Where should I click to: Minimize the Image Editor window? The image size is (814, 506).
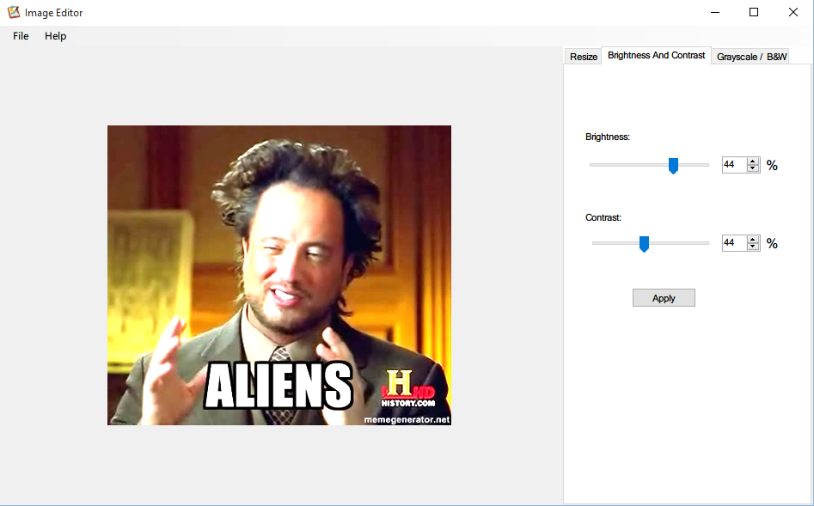point(715,12)
